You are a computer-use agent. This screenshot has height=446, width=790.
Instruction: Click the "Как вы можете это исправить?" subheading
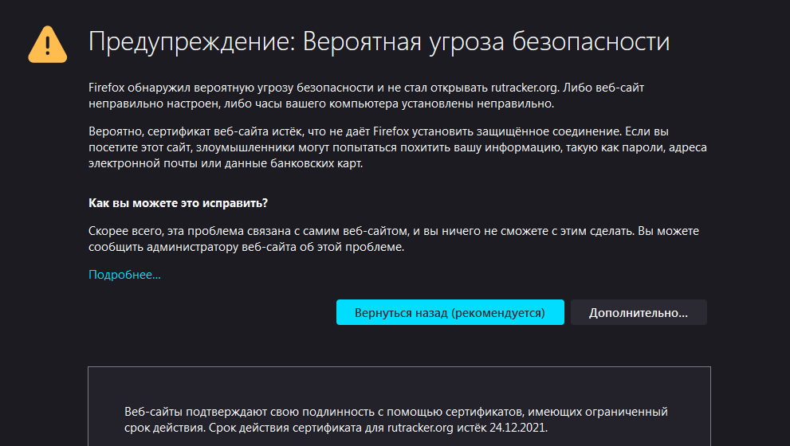tap(178, 203)
